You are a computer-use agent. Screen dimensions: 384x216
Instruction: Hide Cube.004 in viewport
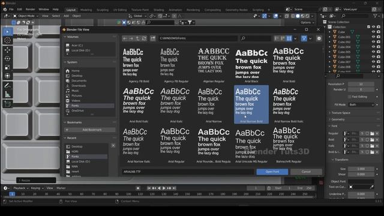(373, 47)
